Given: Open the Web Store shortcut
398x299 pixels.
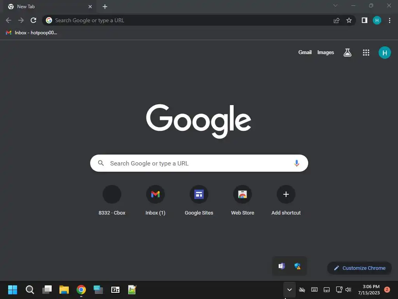Looking at the screenshot, I should [243, 201].
